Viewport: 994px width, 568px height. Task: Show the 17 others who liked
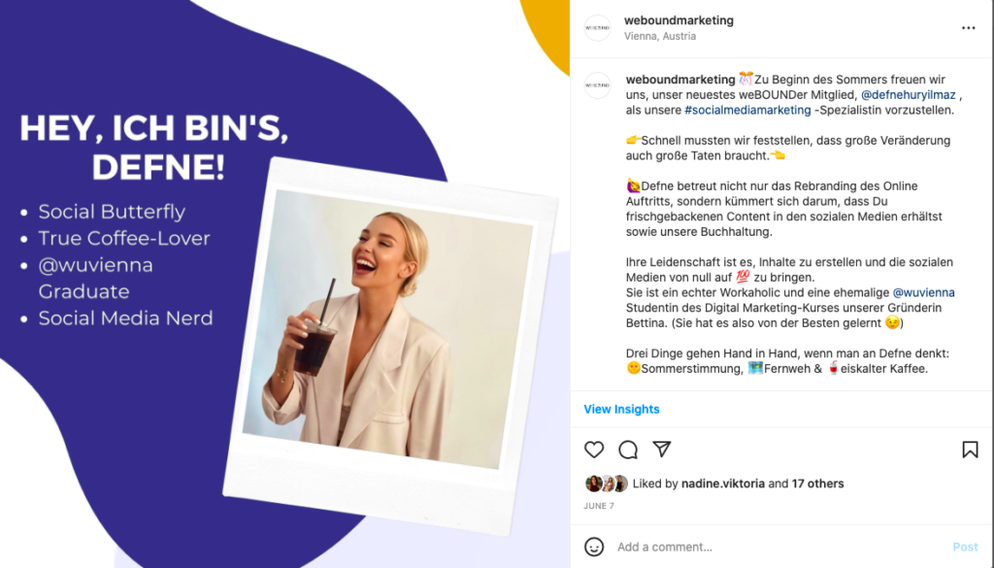817,484
